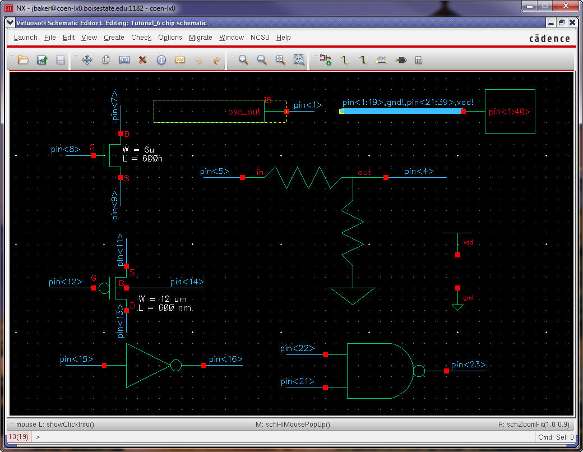Click the Create Pin icon

[400, 60]
